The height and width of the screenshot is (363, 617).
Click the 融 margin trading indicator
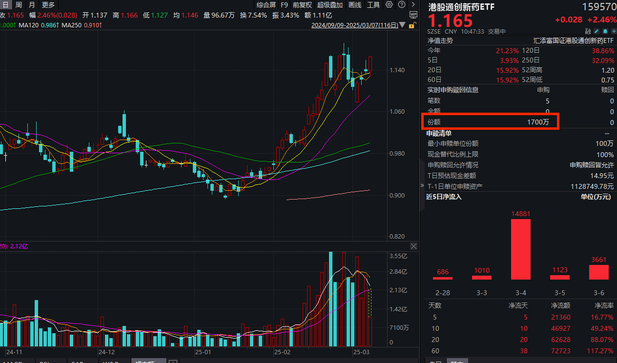click(x=588, y=30)
